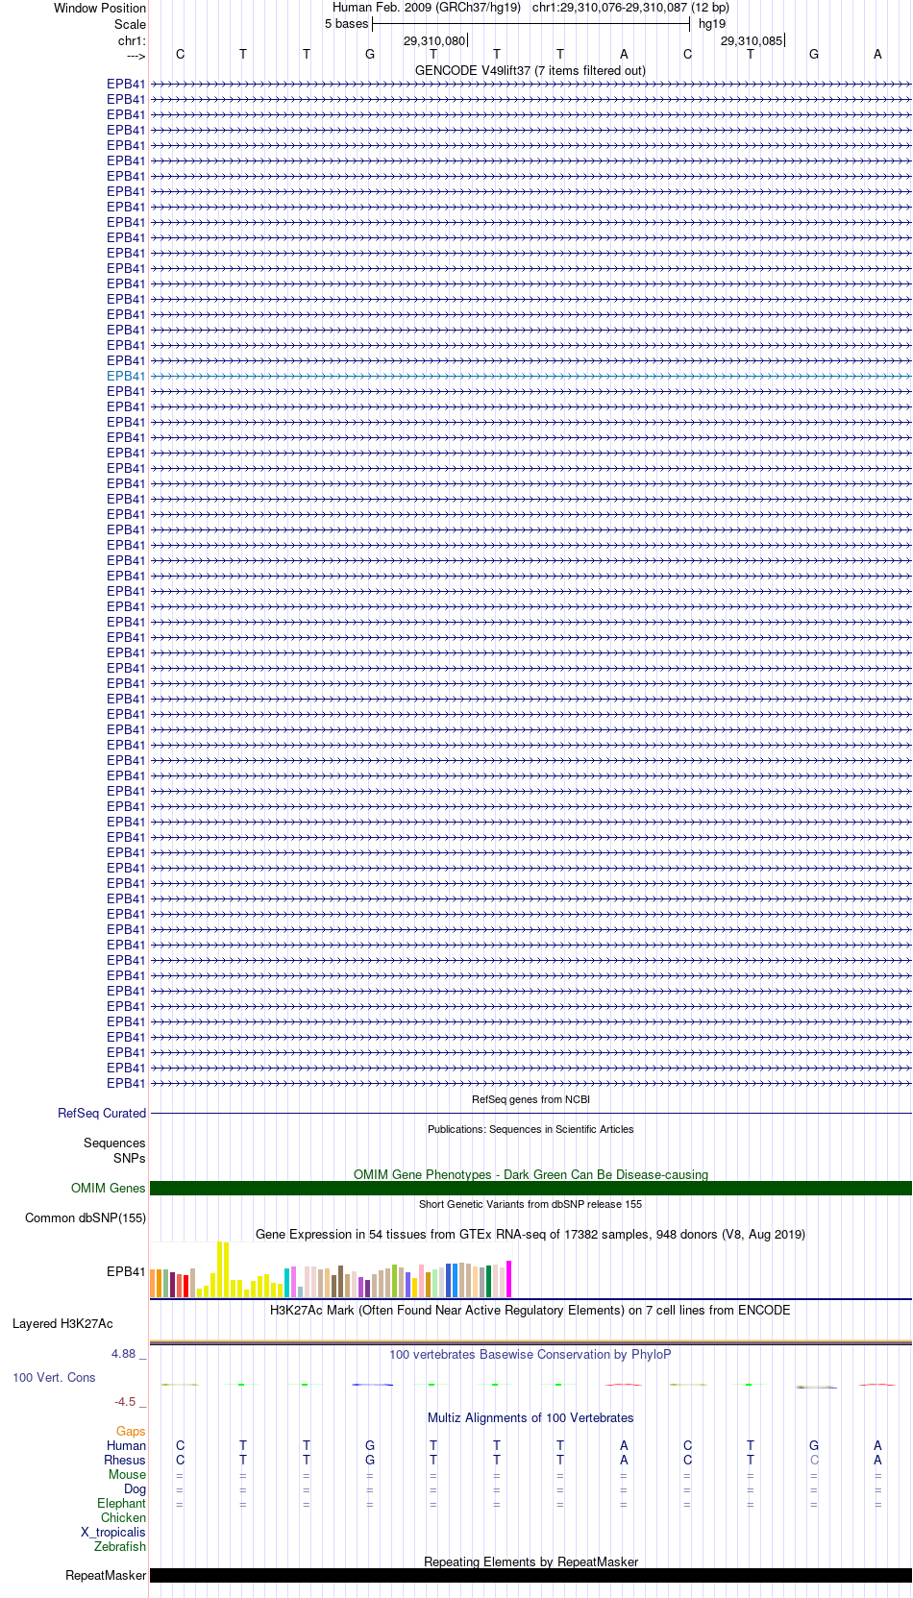Screen dimensions: 913x1598
Task: Click the hg19 label beside scale bar
Action: point(712,23)
